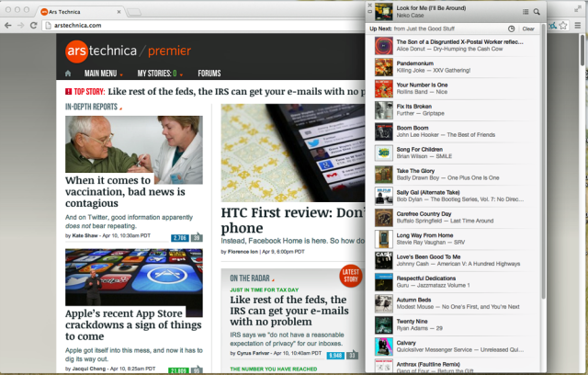Image resolution: width=588 pixels, height=375 pixels.
Task: Open the vaccination bad news article headline
Action: tap(125, 191)
